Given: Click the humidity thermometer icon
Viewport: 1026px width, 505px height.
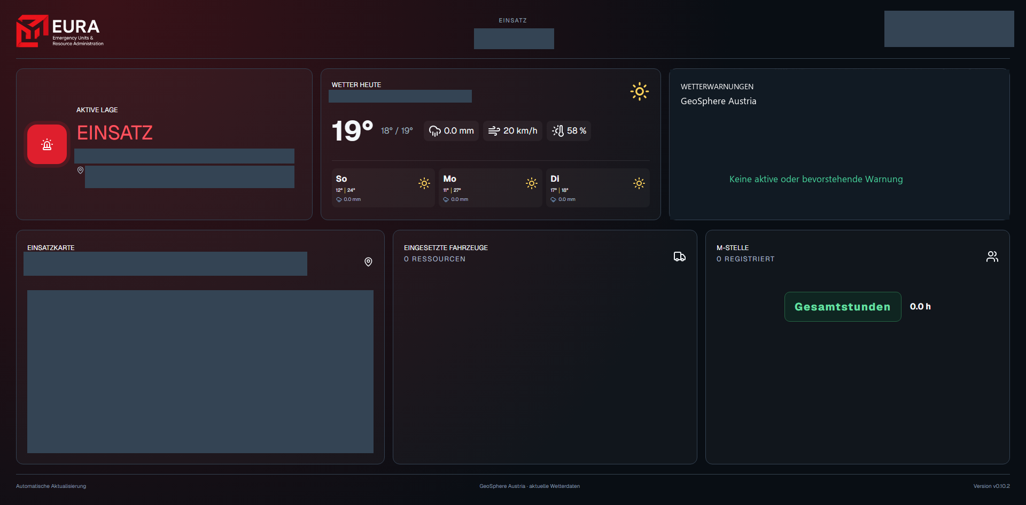Looking at the screenshot, I should 558,131.
